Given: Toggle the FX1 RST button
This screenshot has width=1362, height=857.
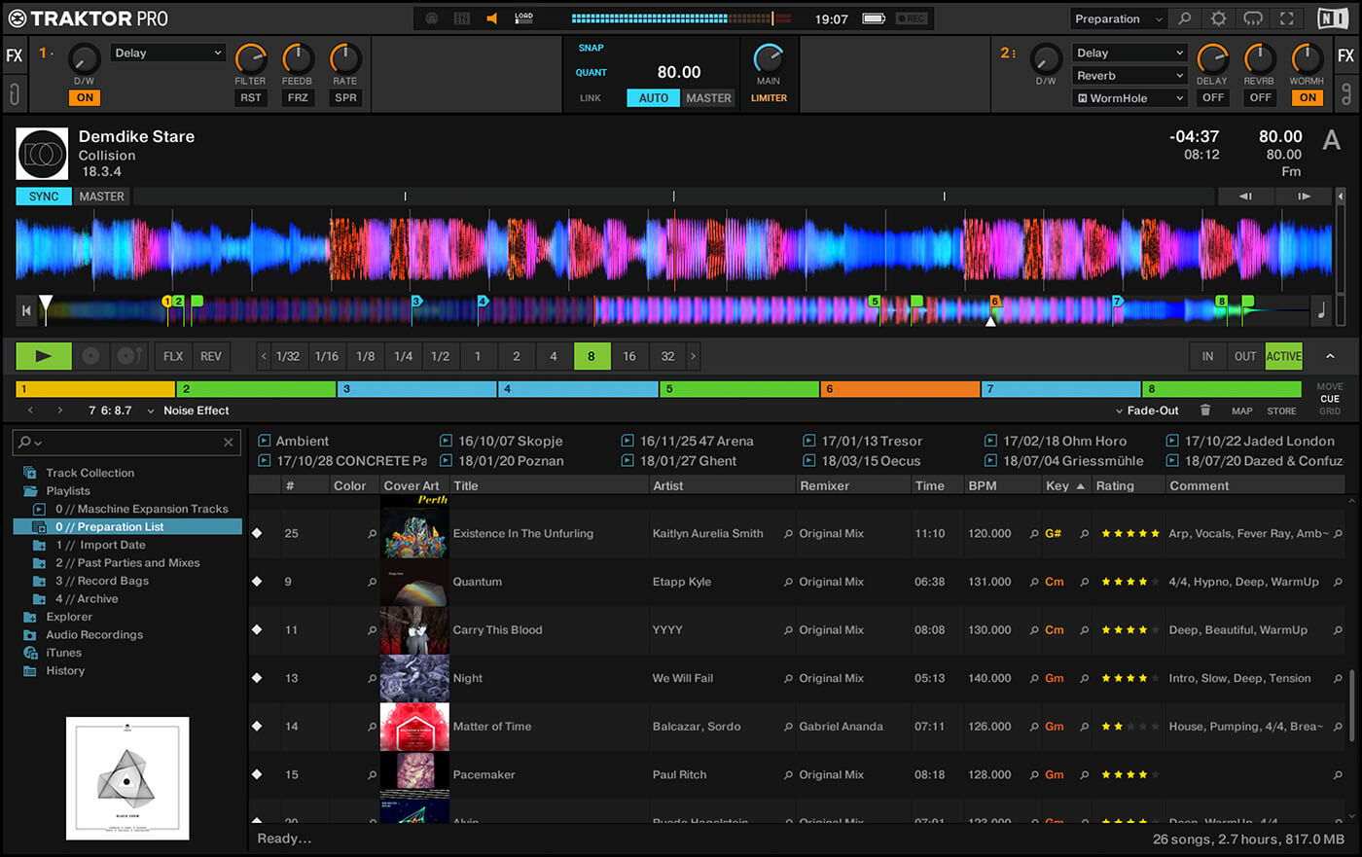Looking at the screenshot, I should [251, 97].
